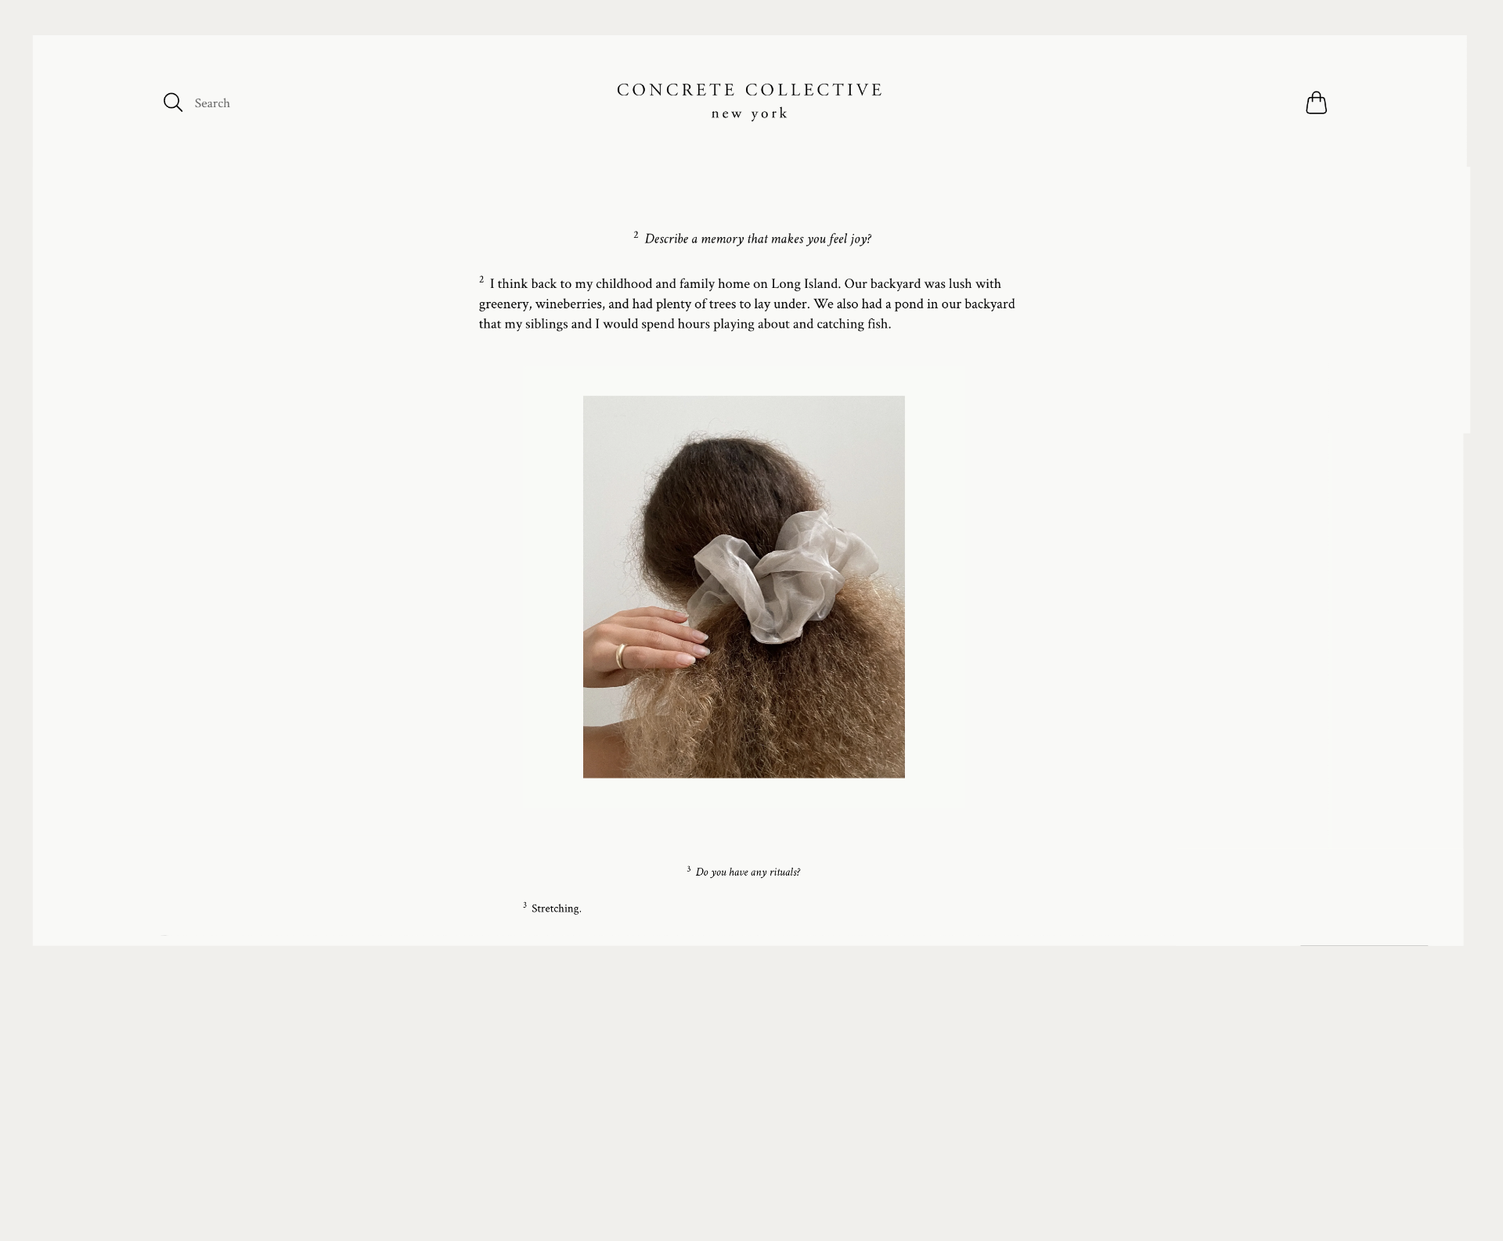This screenshot has height=1241, width=1503.
Task: Select the "Do you have any rituals?" question
Action: 748,872
